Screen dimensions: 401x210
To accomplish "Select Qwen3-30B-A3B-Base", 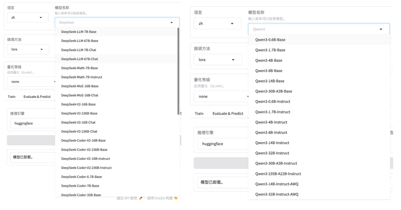I will 319,91.
